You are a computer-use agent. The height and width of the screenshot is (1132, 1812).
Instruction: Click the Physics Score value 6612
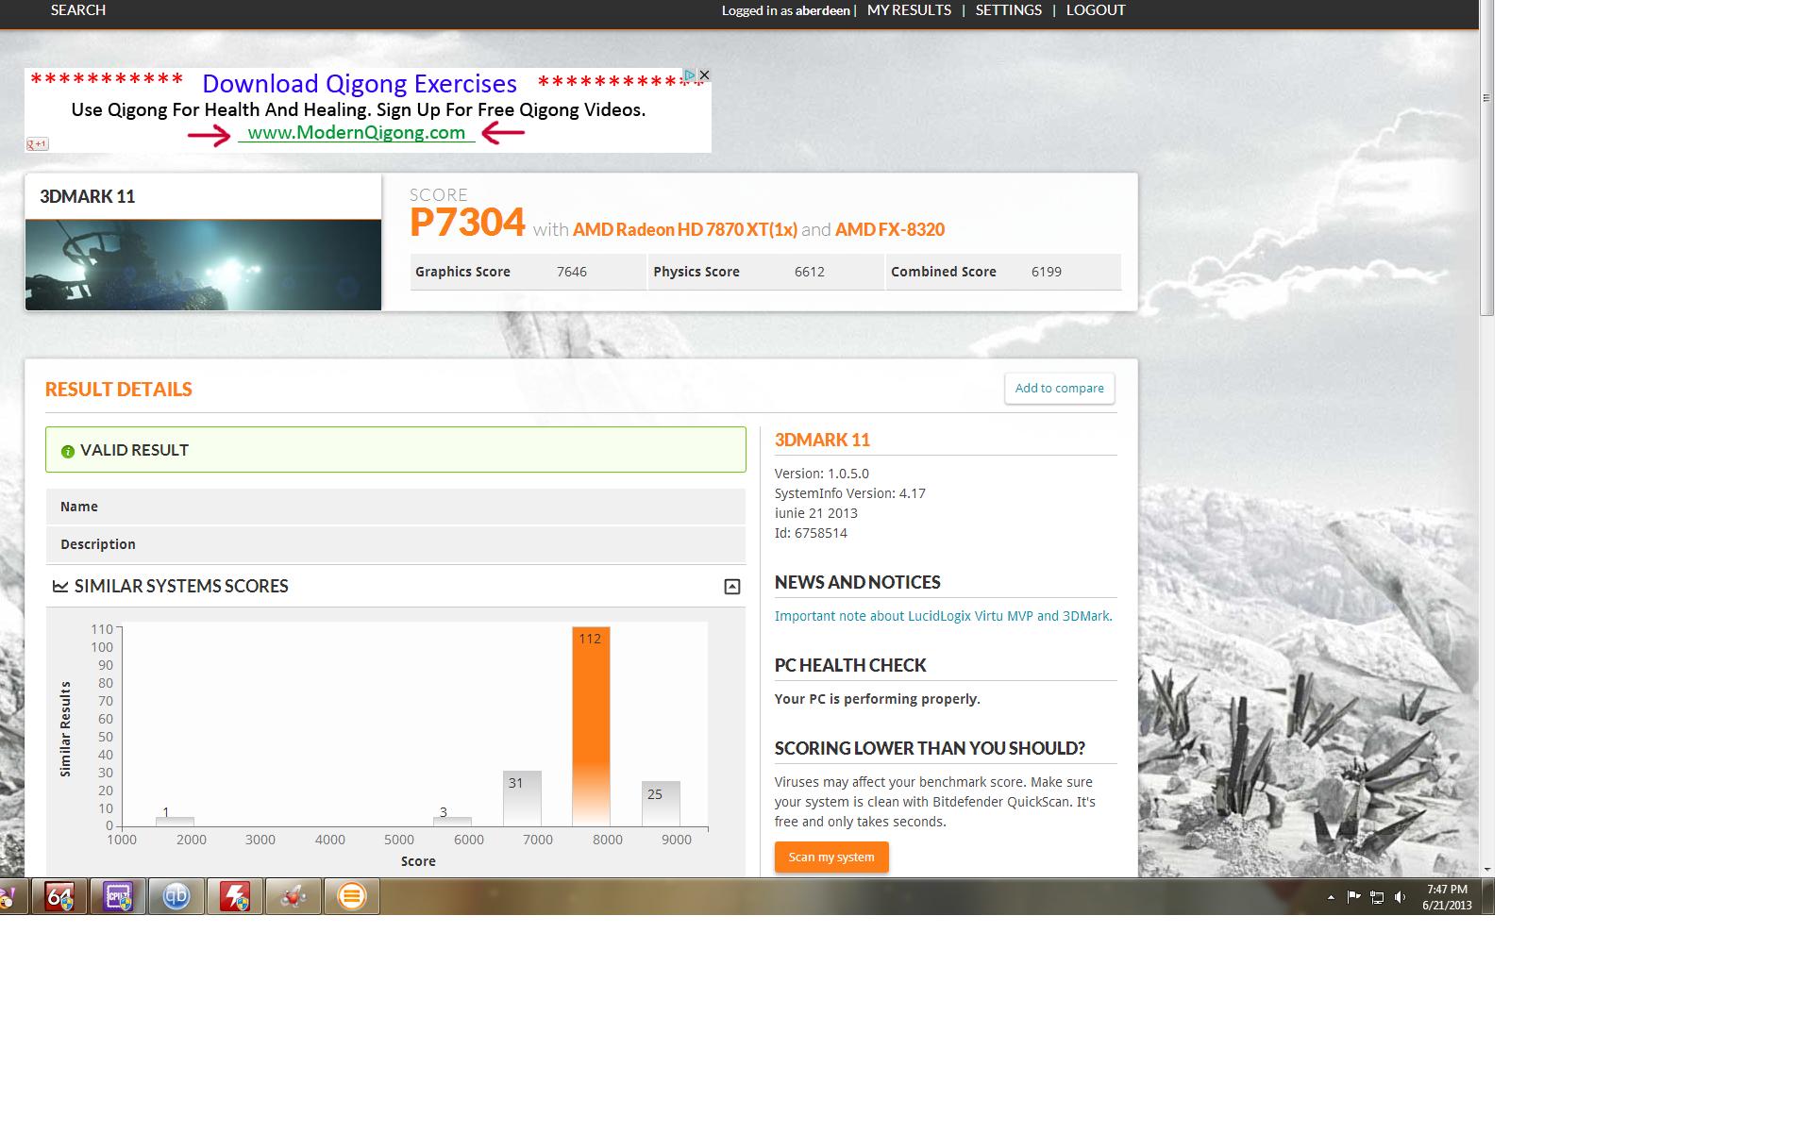click(x=810, y=272)
